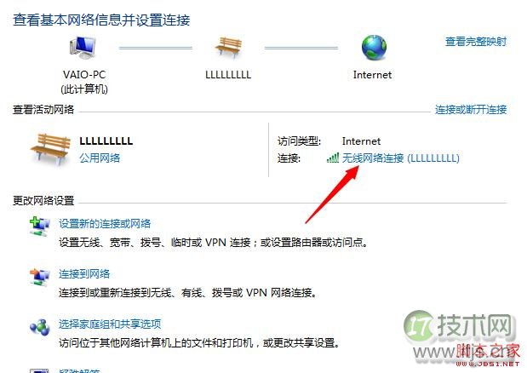Click the connect to network icon
The image size is (527, 373).
(x=40, y=278)
